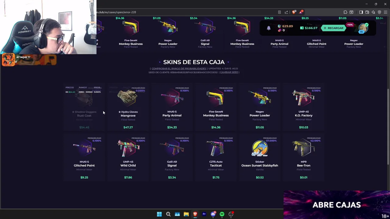Image resolution: width=390 pixels, height=219 pixels.
Task: Select the UMP-45 Wild Child skin image
Action: [128, 148]
